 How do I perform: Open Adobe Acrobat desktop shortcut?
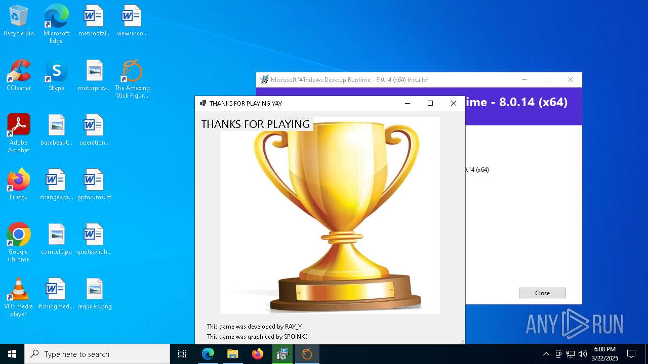click(x=19, y=133)
